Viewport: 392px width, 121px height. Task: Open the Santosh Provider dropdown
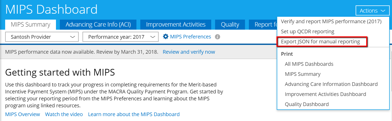click(42, 37)
